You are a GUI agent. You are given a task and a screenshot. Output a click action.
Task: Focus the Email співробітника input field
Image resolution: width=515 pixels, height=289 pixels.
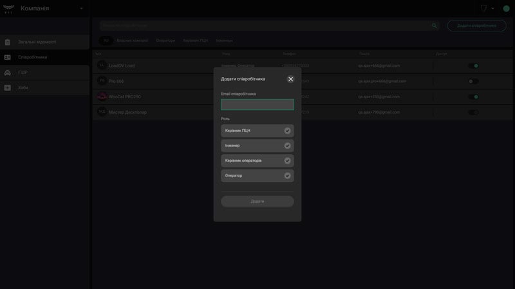pyautogui.click(x=257, y=105)
